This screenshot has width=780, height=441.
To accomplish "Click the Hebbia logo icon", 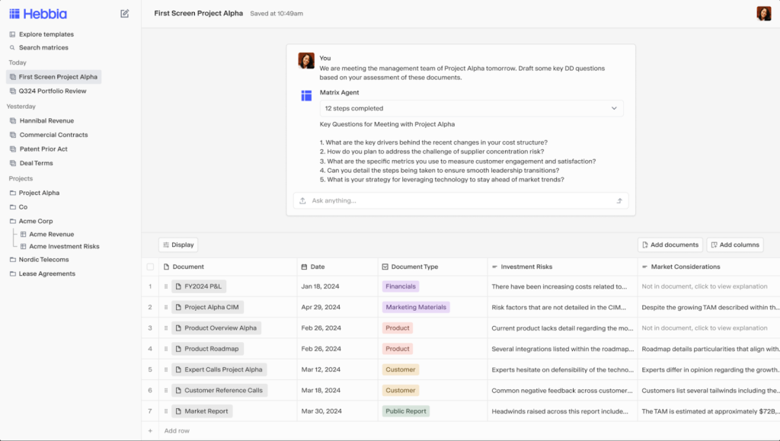I will click(14, 14).
